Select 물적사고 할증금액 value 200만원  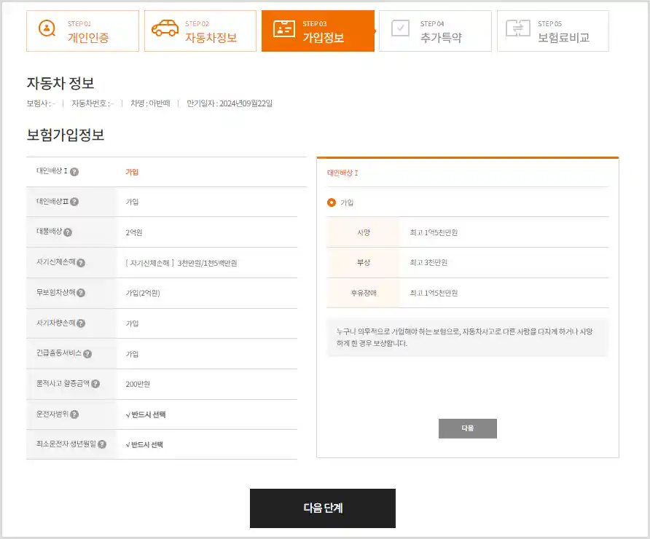coord(138,385)
